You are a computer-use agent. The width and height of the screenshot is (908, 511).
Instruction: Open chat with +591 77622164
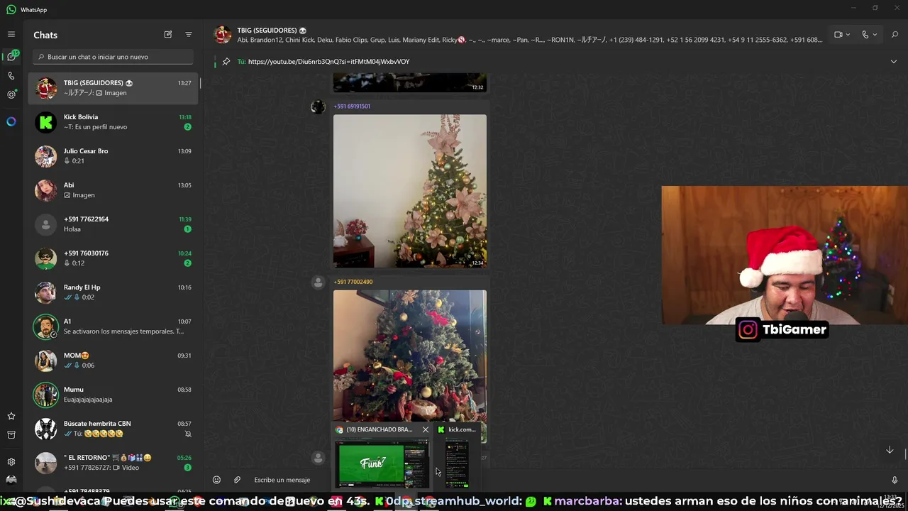[113, 224]
